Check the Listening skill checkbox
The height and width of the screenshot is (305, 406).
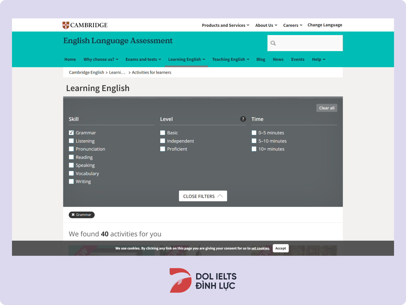point(71,141)
